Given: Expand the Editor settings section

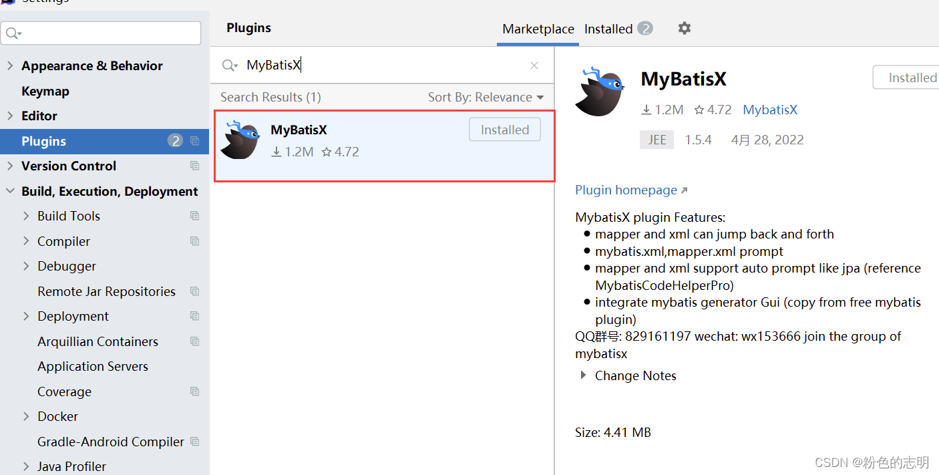Looking at the screenshot, I should pyautogui.click(x=10, y=116).
